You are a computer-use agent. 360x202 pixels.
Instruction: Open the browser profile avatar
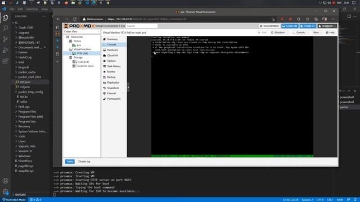pyautogui.click(x=325, y=19)
